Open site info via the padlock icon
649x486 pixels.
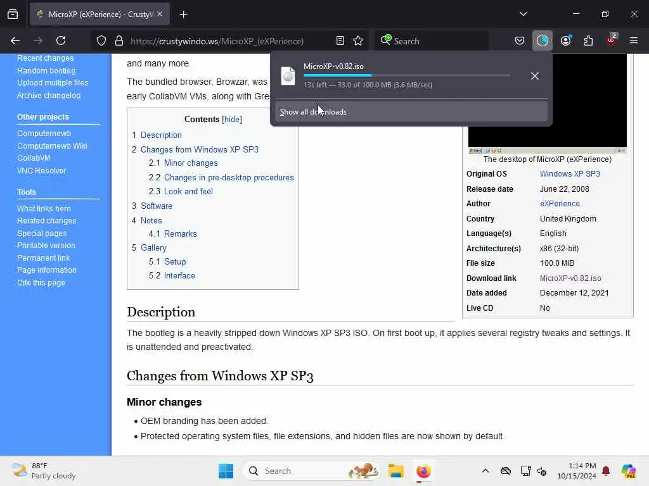[x=119, y=40]
